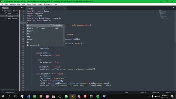Open the Preferences menu
176x99 pixels.
click(48, 4)
